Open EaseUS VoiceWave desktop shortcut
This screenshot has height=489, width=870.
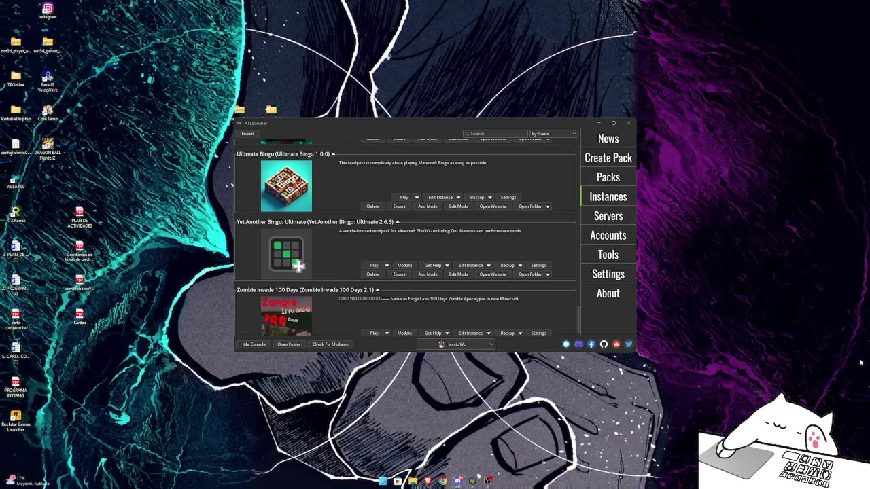[x=48, y=81]
